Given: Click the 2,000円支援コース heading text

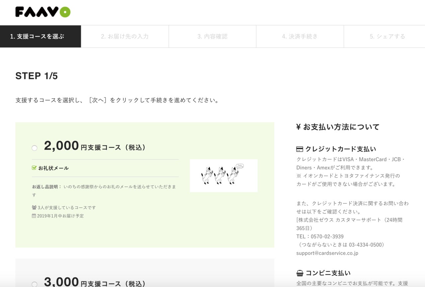Looking at the screenshot, I should point(95,146).
